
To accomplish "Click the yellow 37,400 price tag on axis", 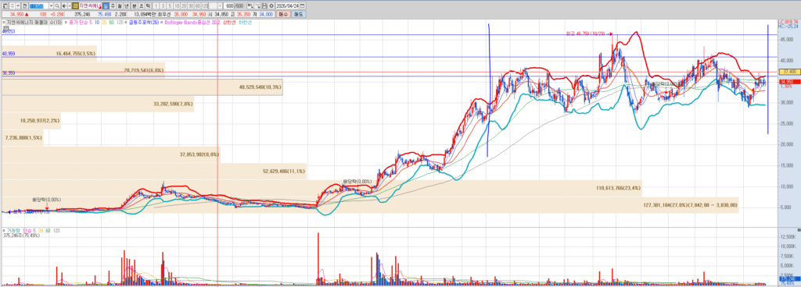I will coord(790,72).
